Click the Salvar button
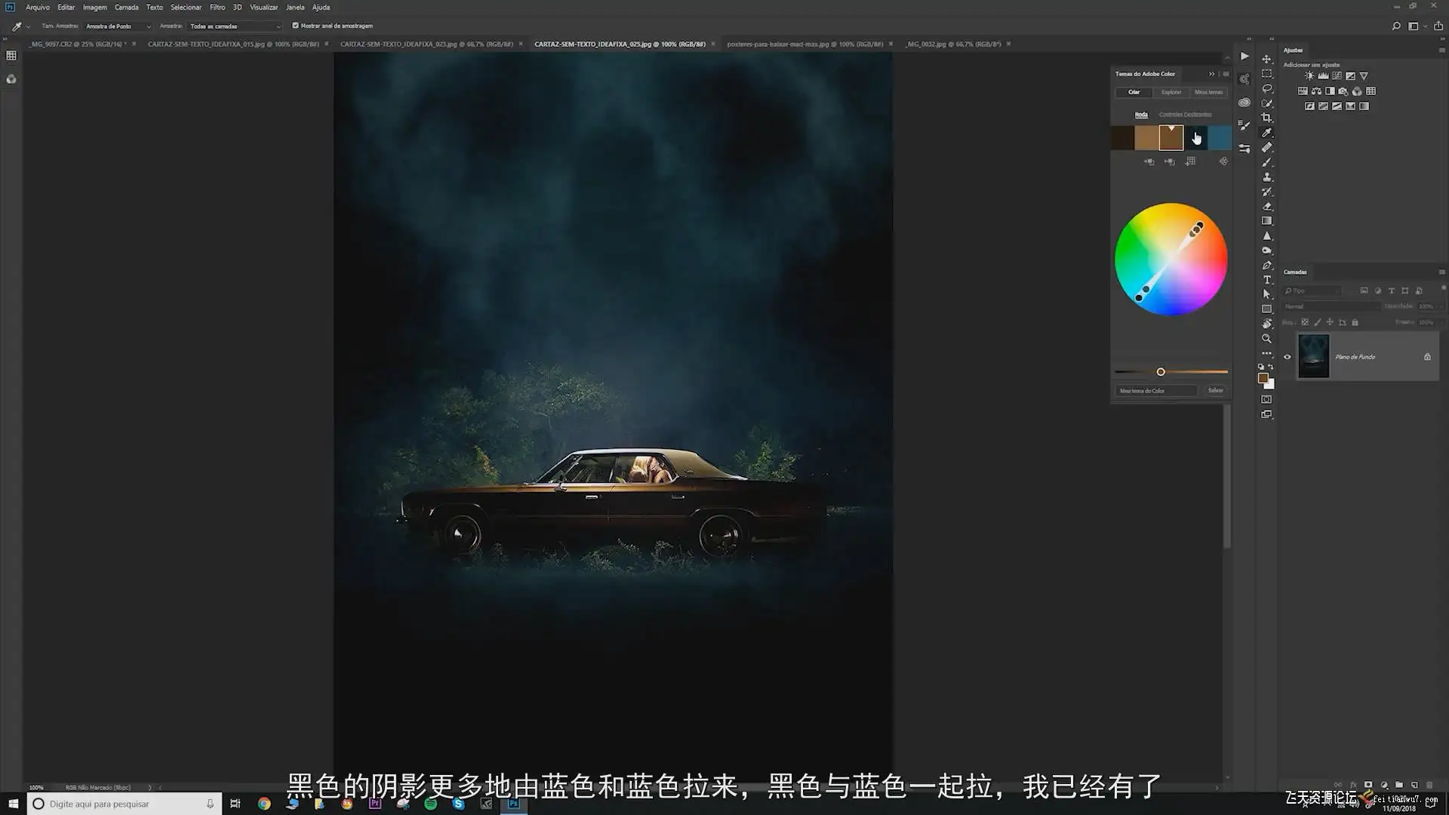Screen dimensions: 1449x815 click(x=1215, y=391)
